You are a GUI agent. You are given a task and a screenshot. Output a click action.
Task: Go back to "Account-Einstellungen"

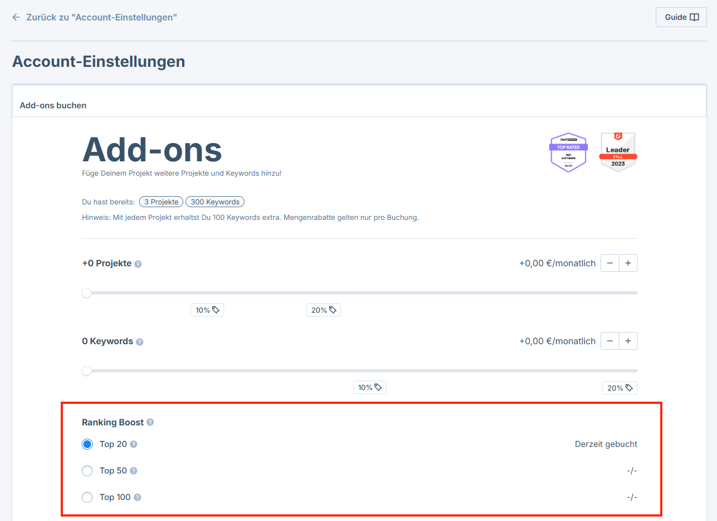point(94,17)
